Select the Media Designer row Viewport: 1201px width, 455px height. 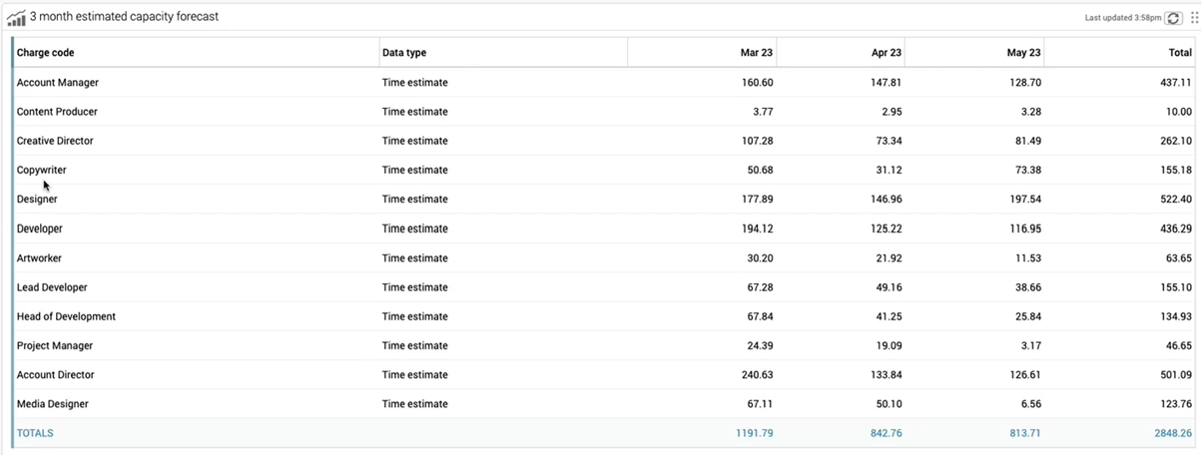point(604,404)
